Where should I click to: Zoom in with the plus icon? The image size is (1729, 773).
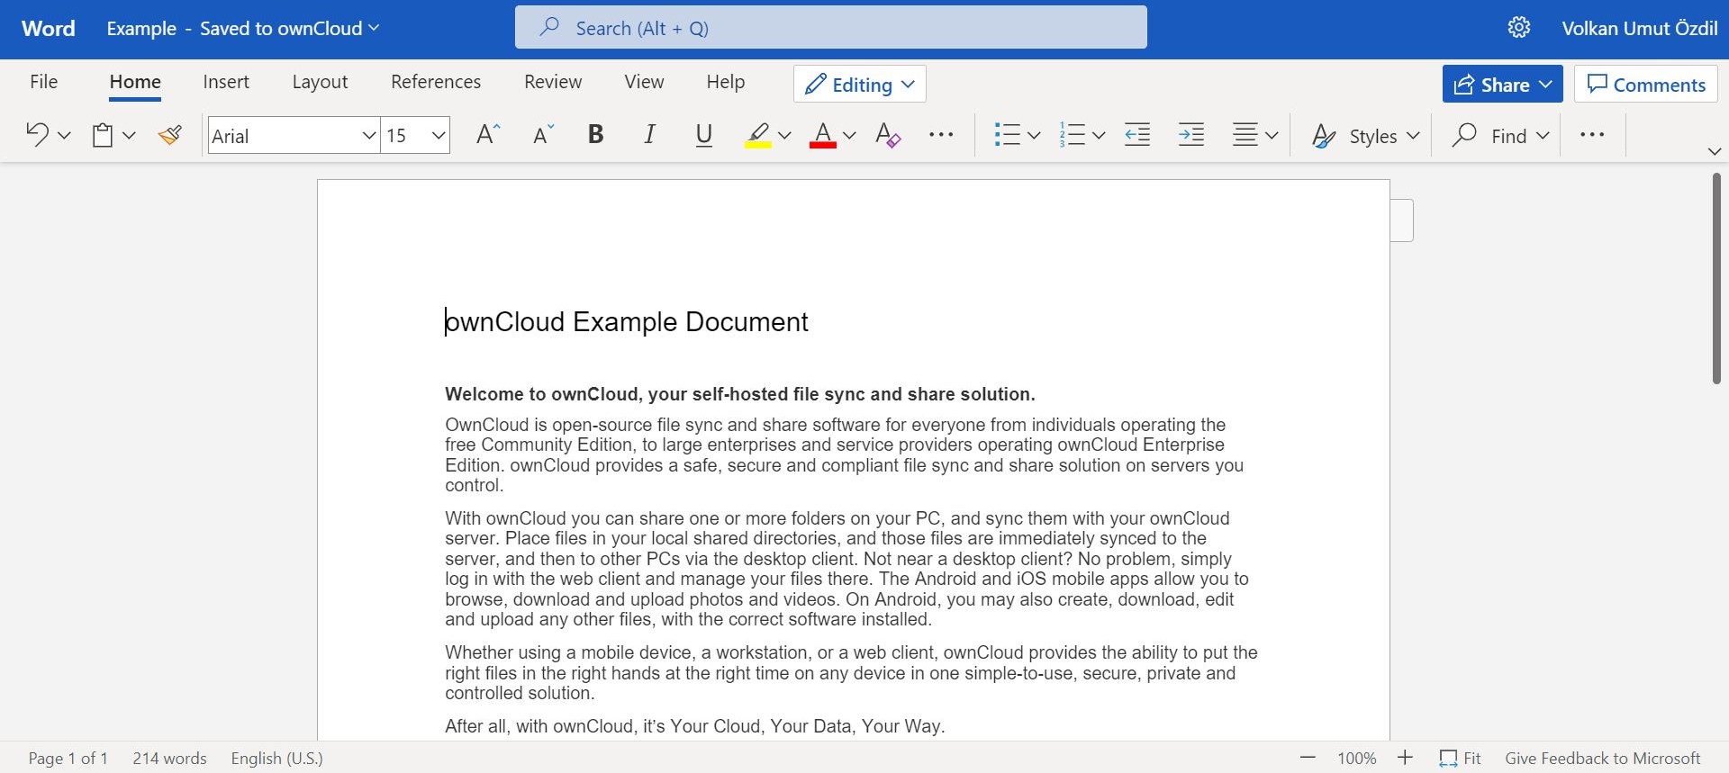coord(1405,759)
